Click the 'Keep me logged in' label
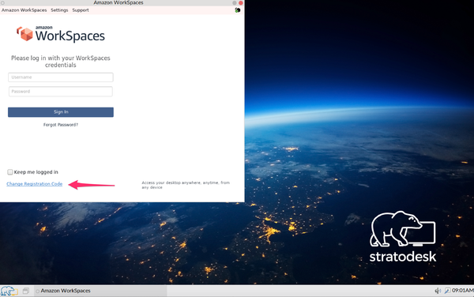Screen dimensions: 474x297 pyautogui.click(x=36, y=172)
